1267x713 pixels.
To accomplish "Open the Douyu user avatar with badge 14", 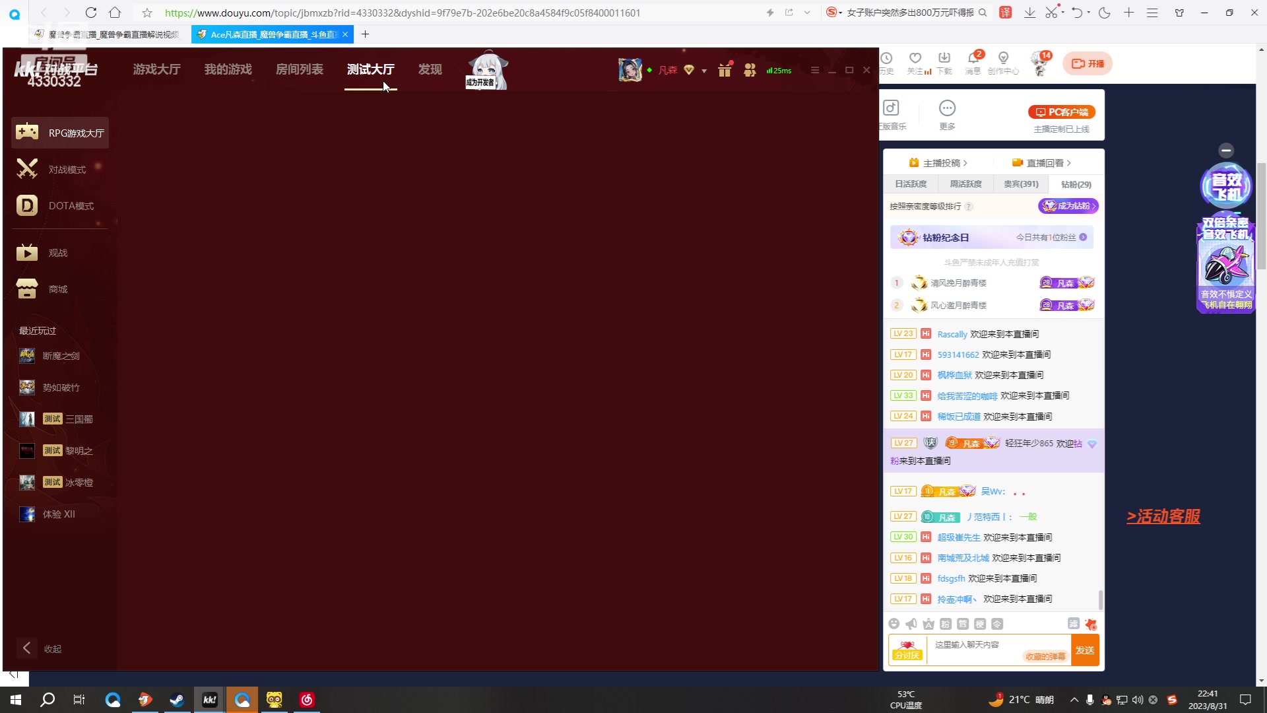I will point(1040,65).
